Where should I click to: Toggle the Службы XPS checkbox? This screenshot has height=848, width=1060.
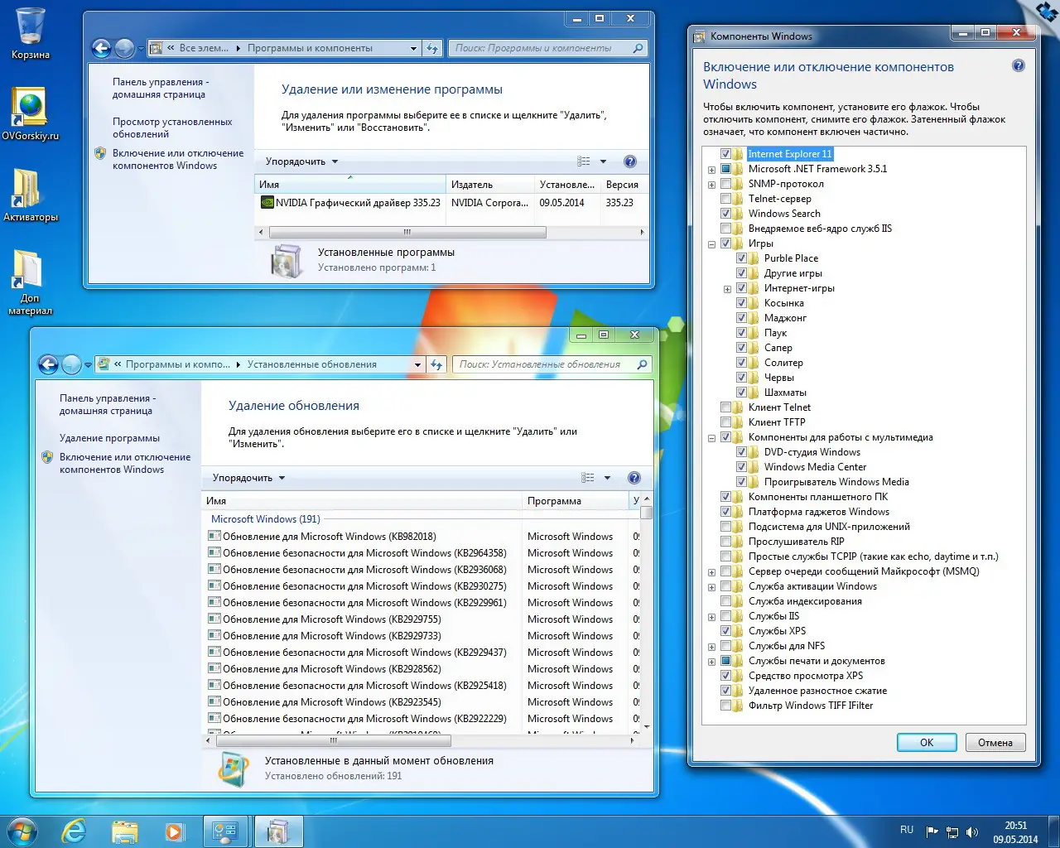point(725,631)
